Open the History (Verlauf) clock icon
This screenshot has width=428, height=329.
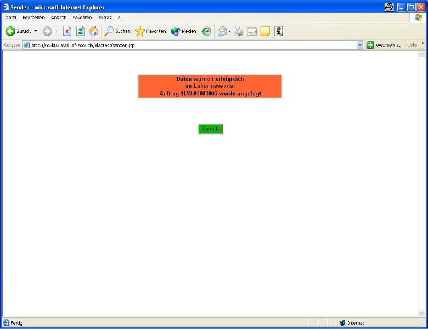tap(207, 31)
